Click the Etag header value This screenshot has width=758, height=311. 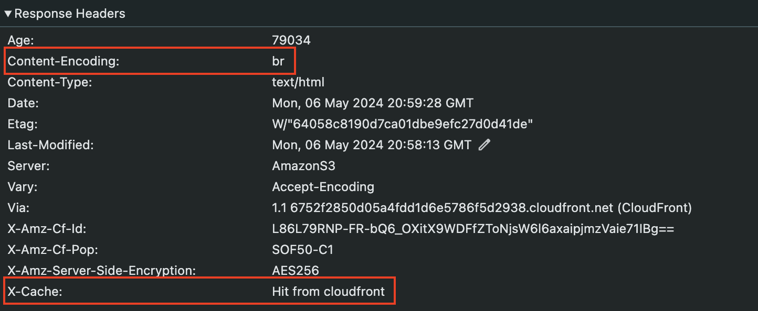tap(403, 124)
